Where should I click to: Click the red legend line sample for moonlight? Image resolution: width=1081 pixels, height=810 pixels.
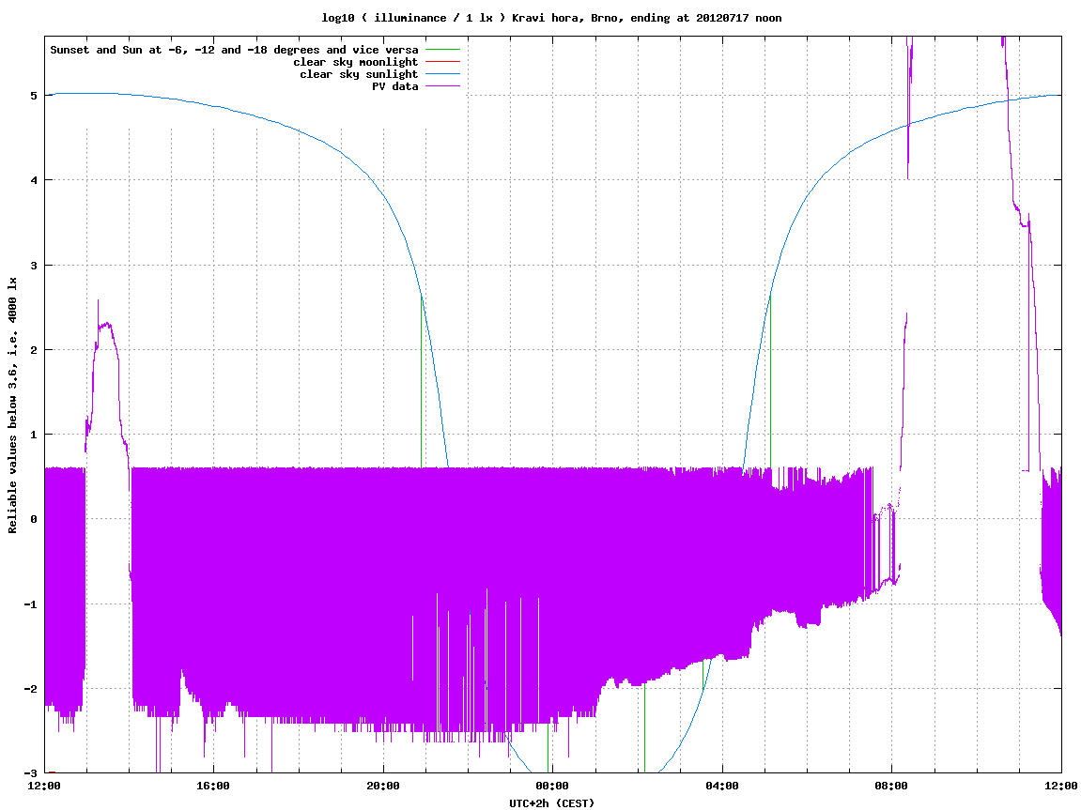tap(442, 62)
